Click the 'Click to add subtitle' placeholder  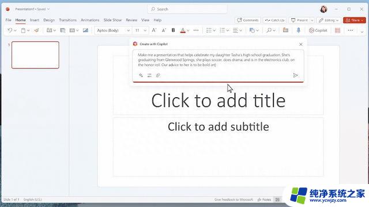click(x=219, y=126)
